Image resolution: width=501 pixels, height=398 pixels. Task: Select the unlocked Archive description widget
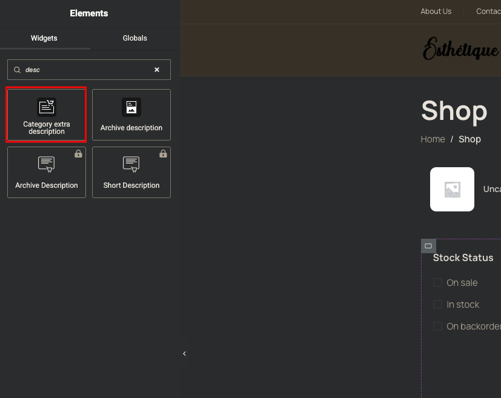[x=131, y=114]
